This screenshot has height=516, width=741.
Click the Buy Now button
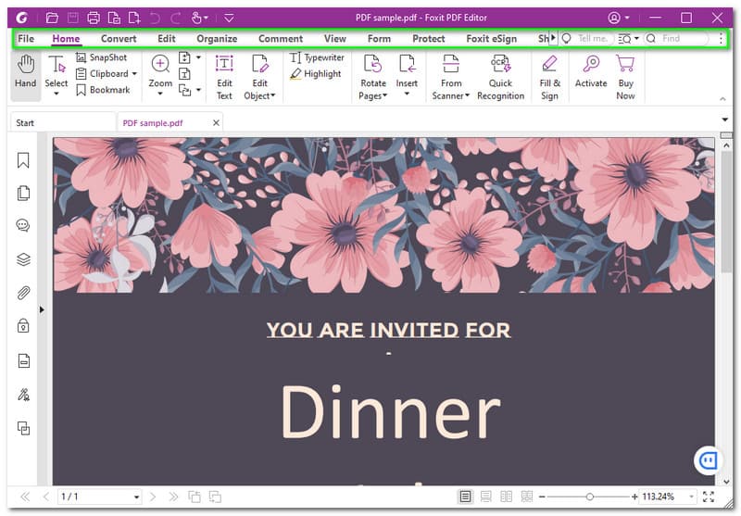coord(626,75)
